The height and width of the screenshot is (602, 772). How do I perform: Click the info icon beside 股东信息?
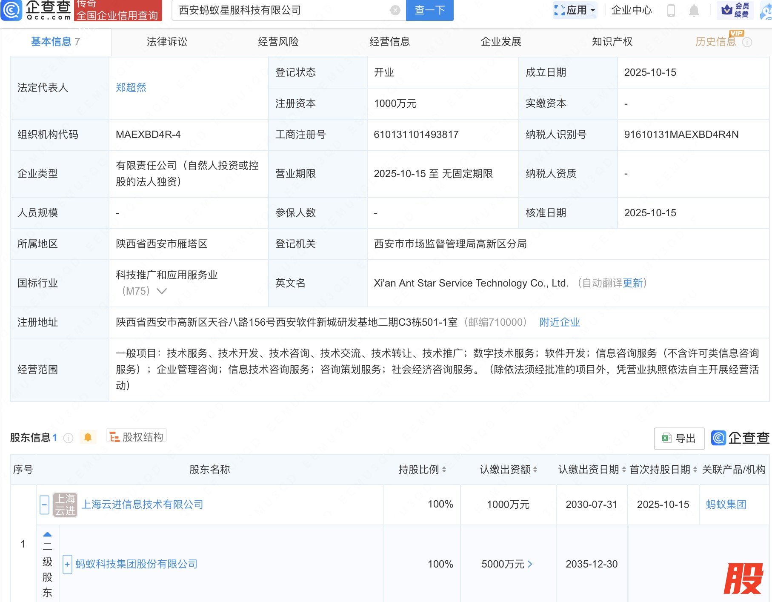point(68,438)
